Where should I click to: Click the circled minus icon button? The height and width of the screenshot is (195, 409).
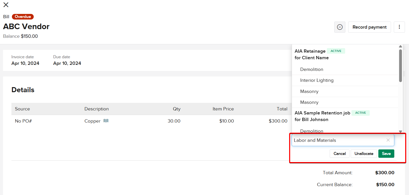point(340,27)
